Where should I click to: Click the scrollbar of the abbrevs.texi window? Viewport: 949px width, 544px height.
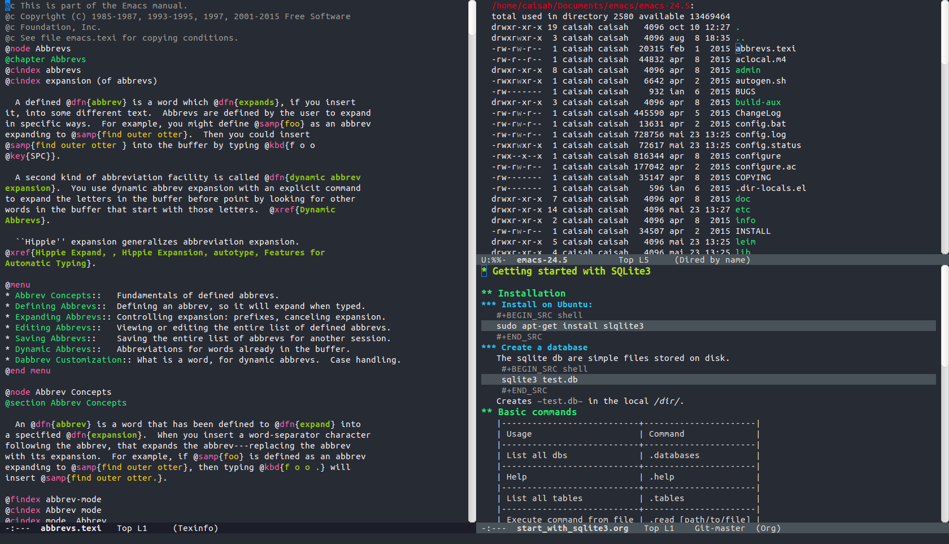[x=472, y=261]
